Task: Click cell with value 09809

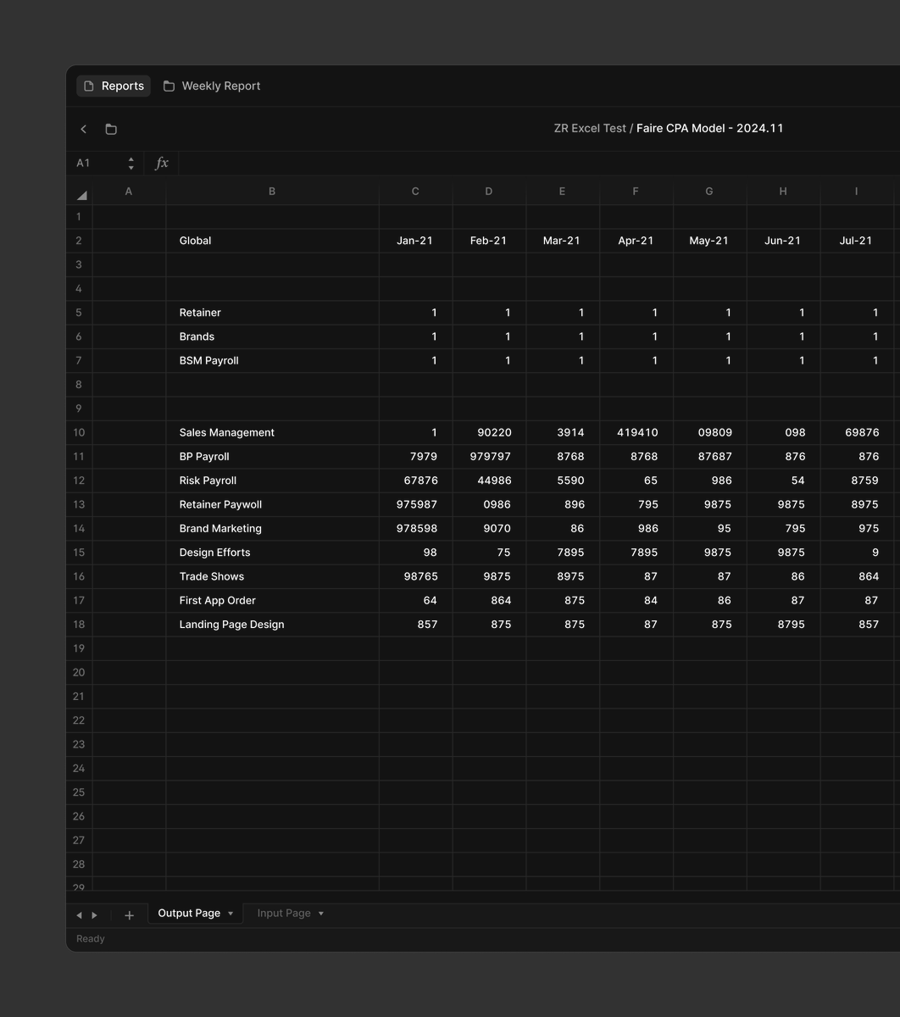Action: pos(709,432)
